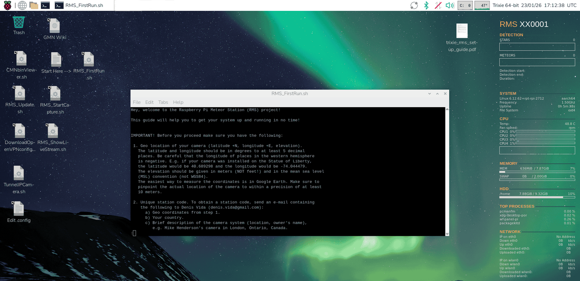This screenshot has width=580, height=281.
Task: Open the Raspberry Pi main menu
Action: point(7,5)
